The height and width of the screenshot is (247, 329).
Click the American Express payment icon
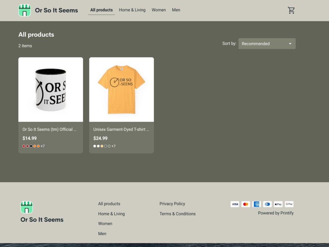tap(256, 204)
